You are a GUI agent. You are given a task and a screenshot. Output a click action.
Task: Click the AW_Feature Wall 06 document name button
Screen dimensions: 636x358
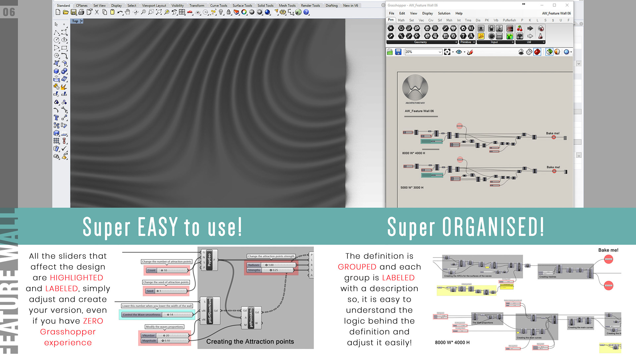point(556,13)
